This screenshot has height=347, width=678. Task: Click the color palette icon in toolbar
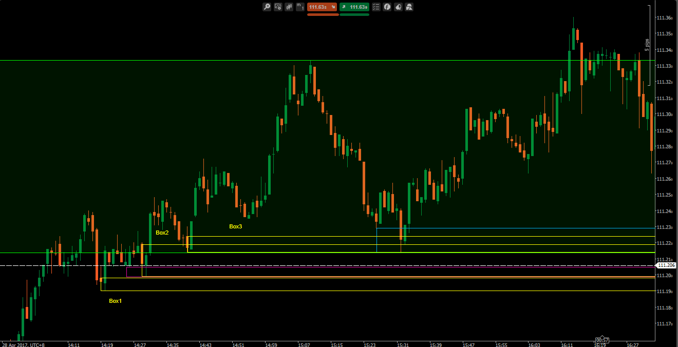click(398, 7)
